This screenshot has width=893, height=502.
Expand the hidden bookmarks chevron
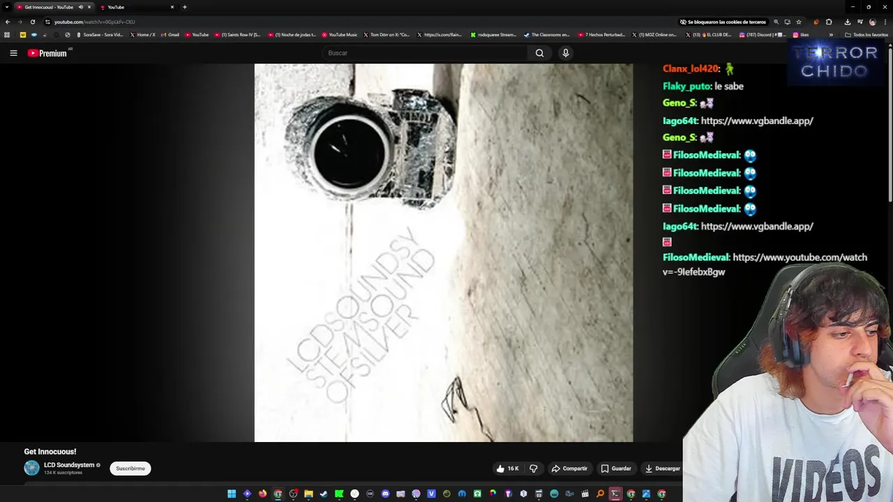[x=831, y=34]
